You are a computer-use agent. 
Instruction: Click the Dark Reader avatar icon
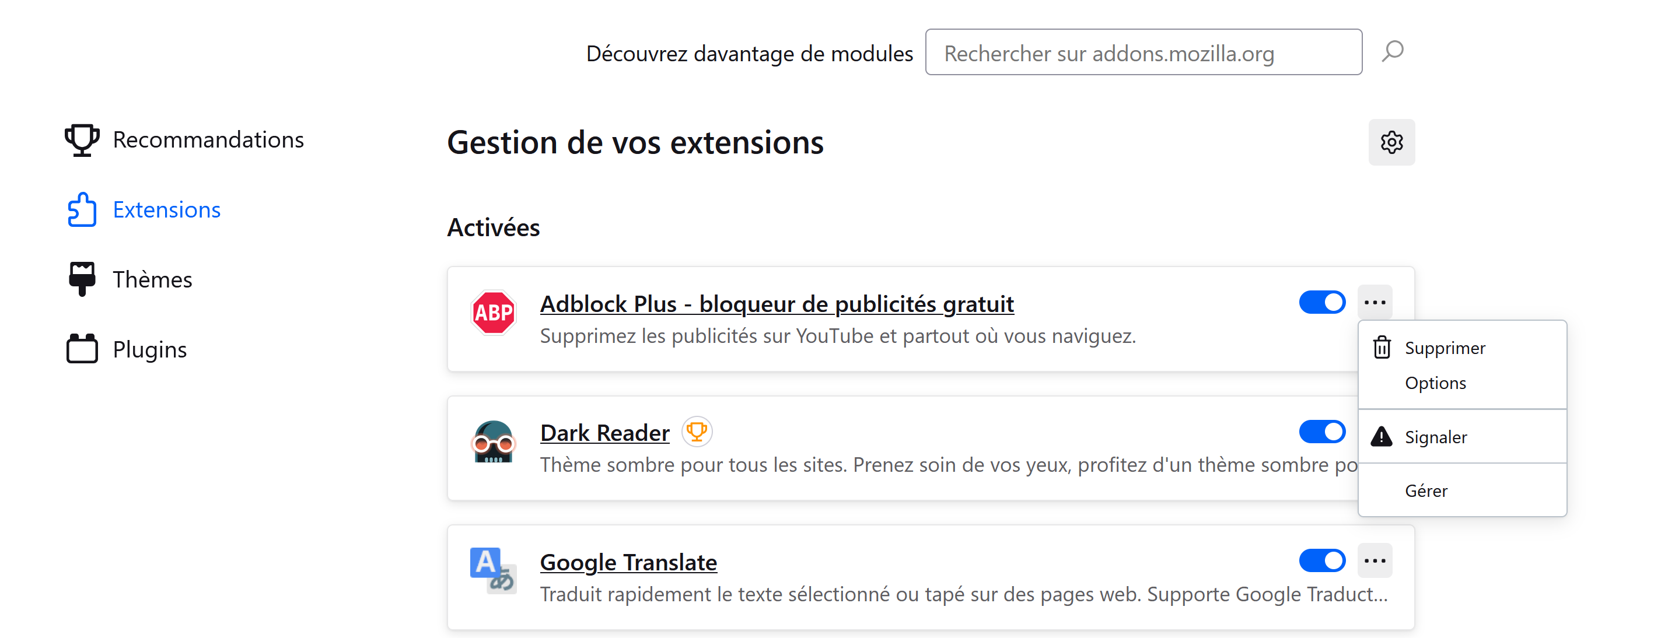click(494, 441)
